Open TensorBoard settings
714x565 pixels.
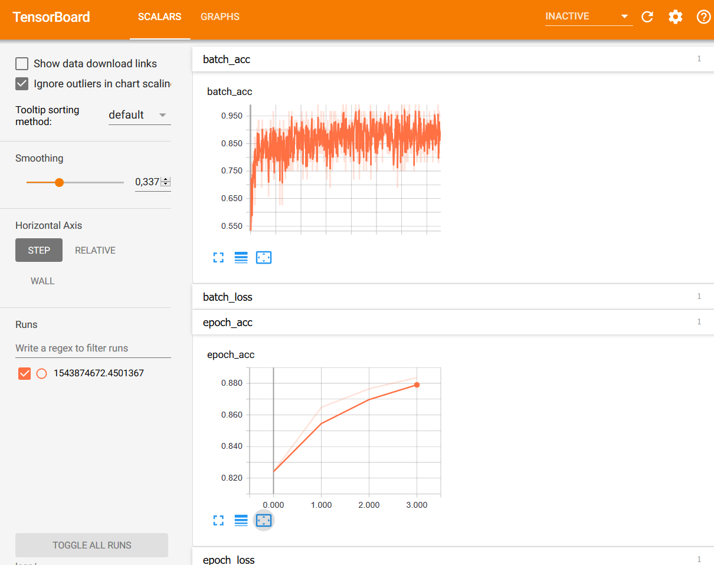pyautogui.click(x=675, y=17)
